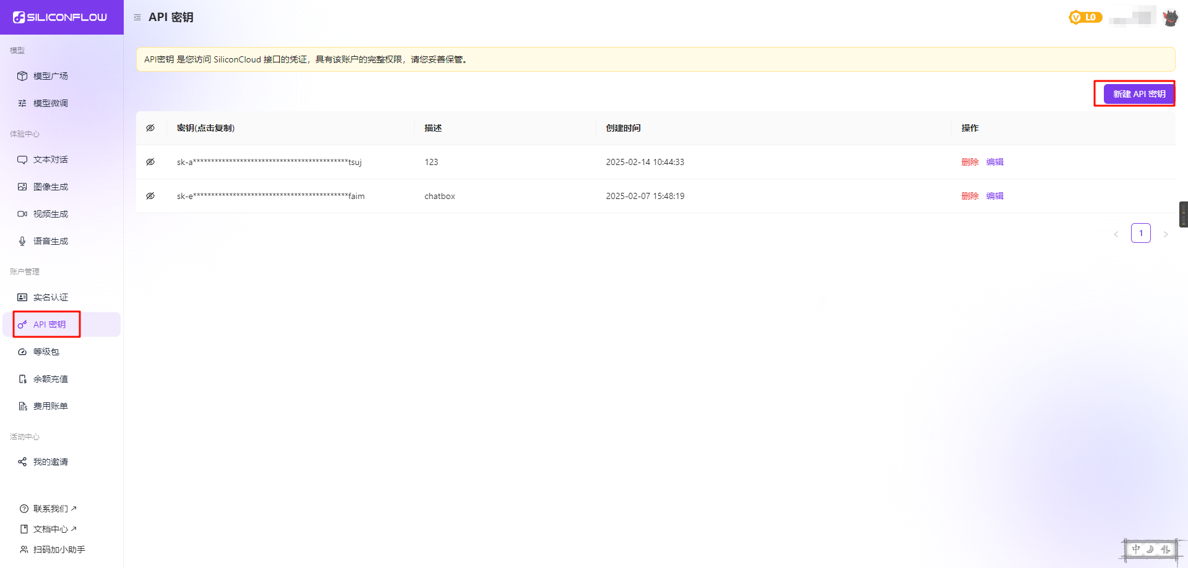The height and width of the screenshot is (568, 1188).
Task: Click the 图像生成 image icon
Action: coord(22,187)
